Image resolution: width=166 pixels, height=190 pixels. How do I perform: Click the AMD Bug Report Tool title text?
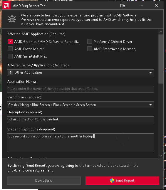pos(30,6)
